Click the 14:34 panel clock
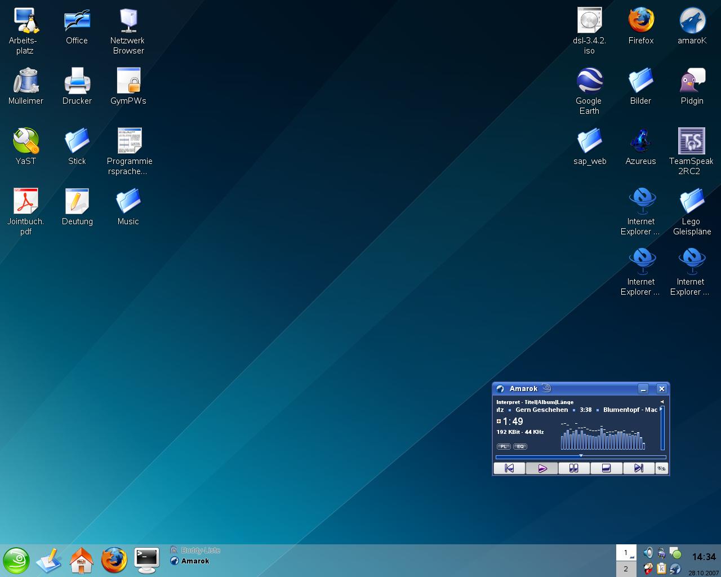 tap(704, 557)
